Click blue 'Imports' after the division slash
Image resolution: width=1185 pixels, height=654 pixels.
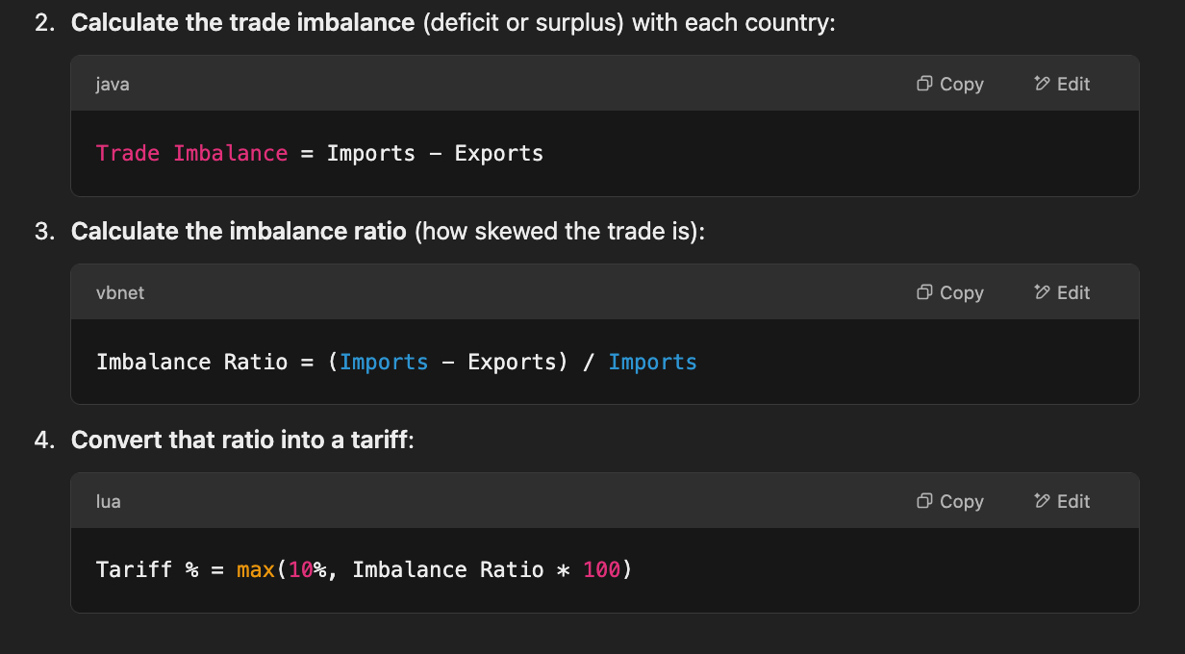coord(652,362)
